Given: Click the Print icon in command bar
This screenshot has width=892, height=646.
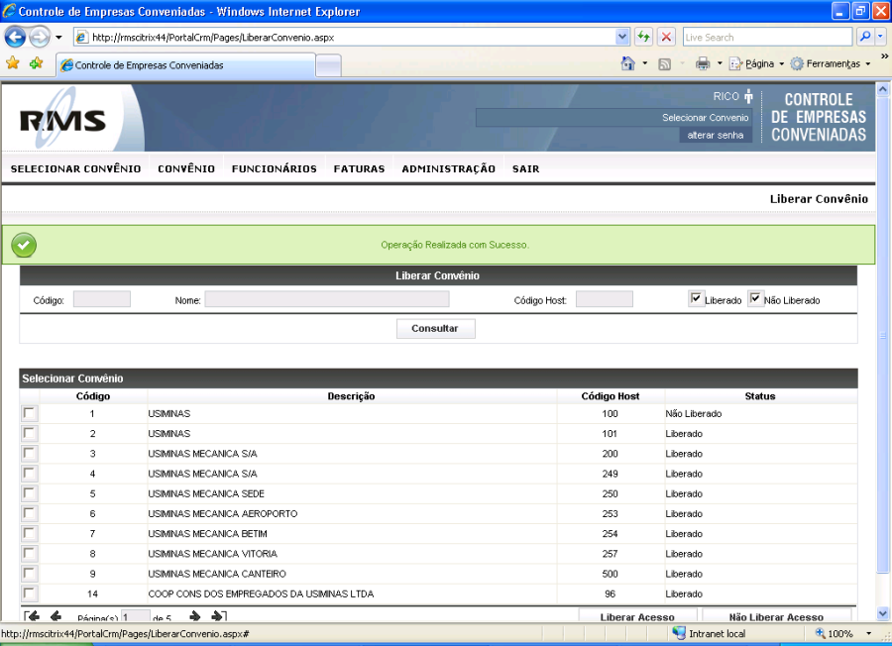Looking at the screenshot, I should pos(703,63).
